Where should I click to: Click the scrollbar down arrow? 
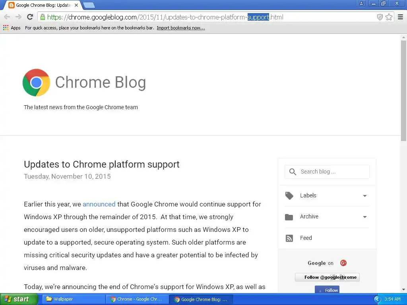click(x=403, y=290)
